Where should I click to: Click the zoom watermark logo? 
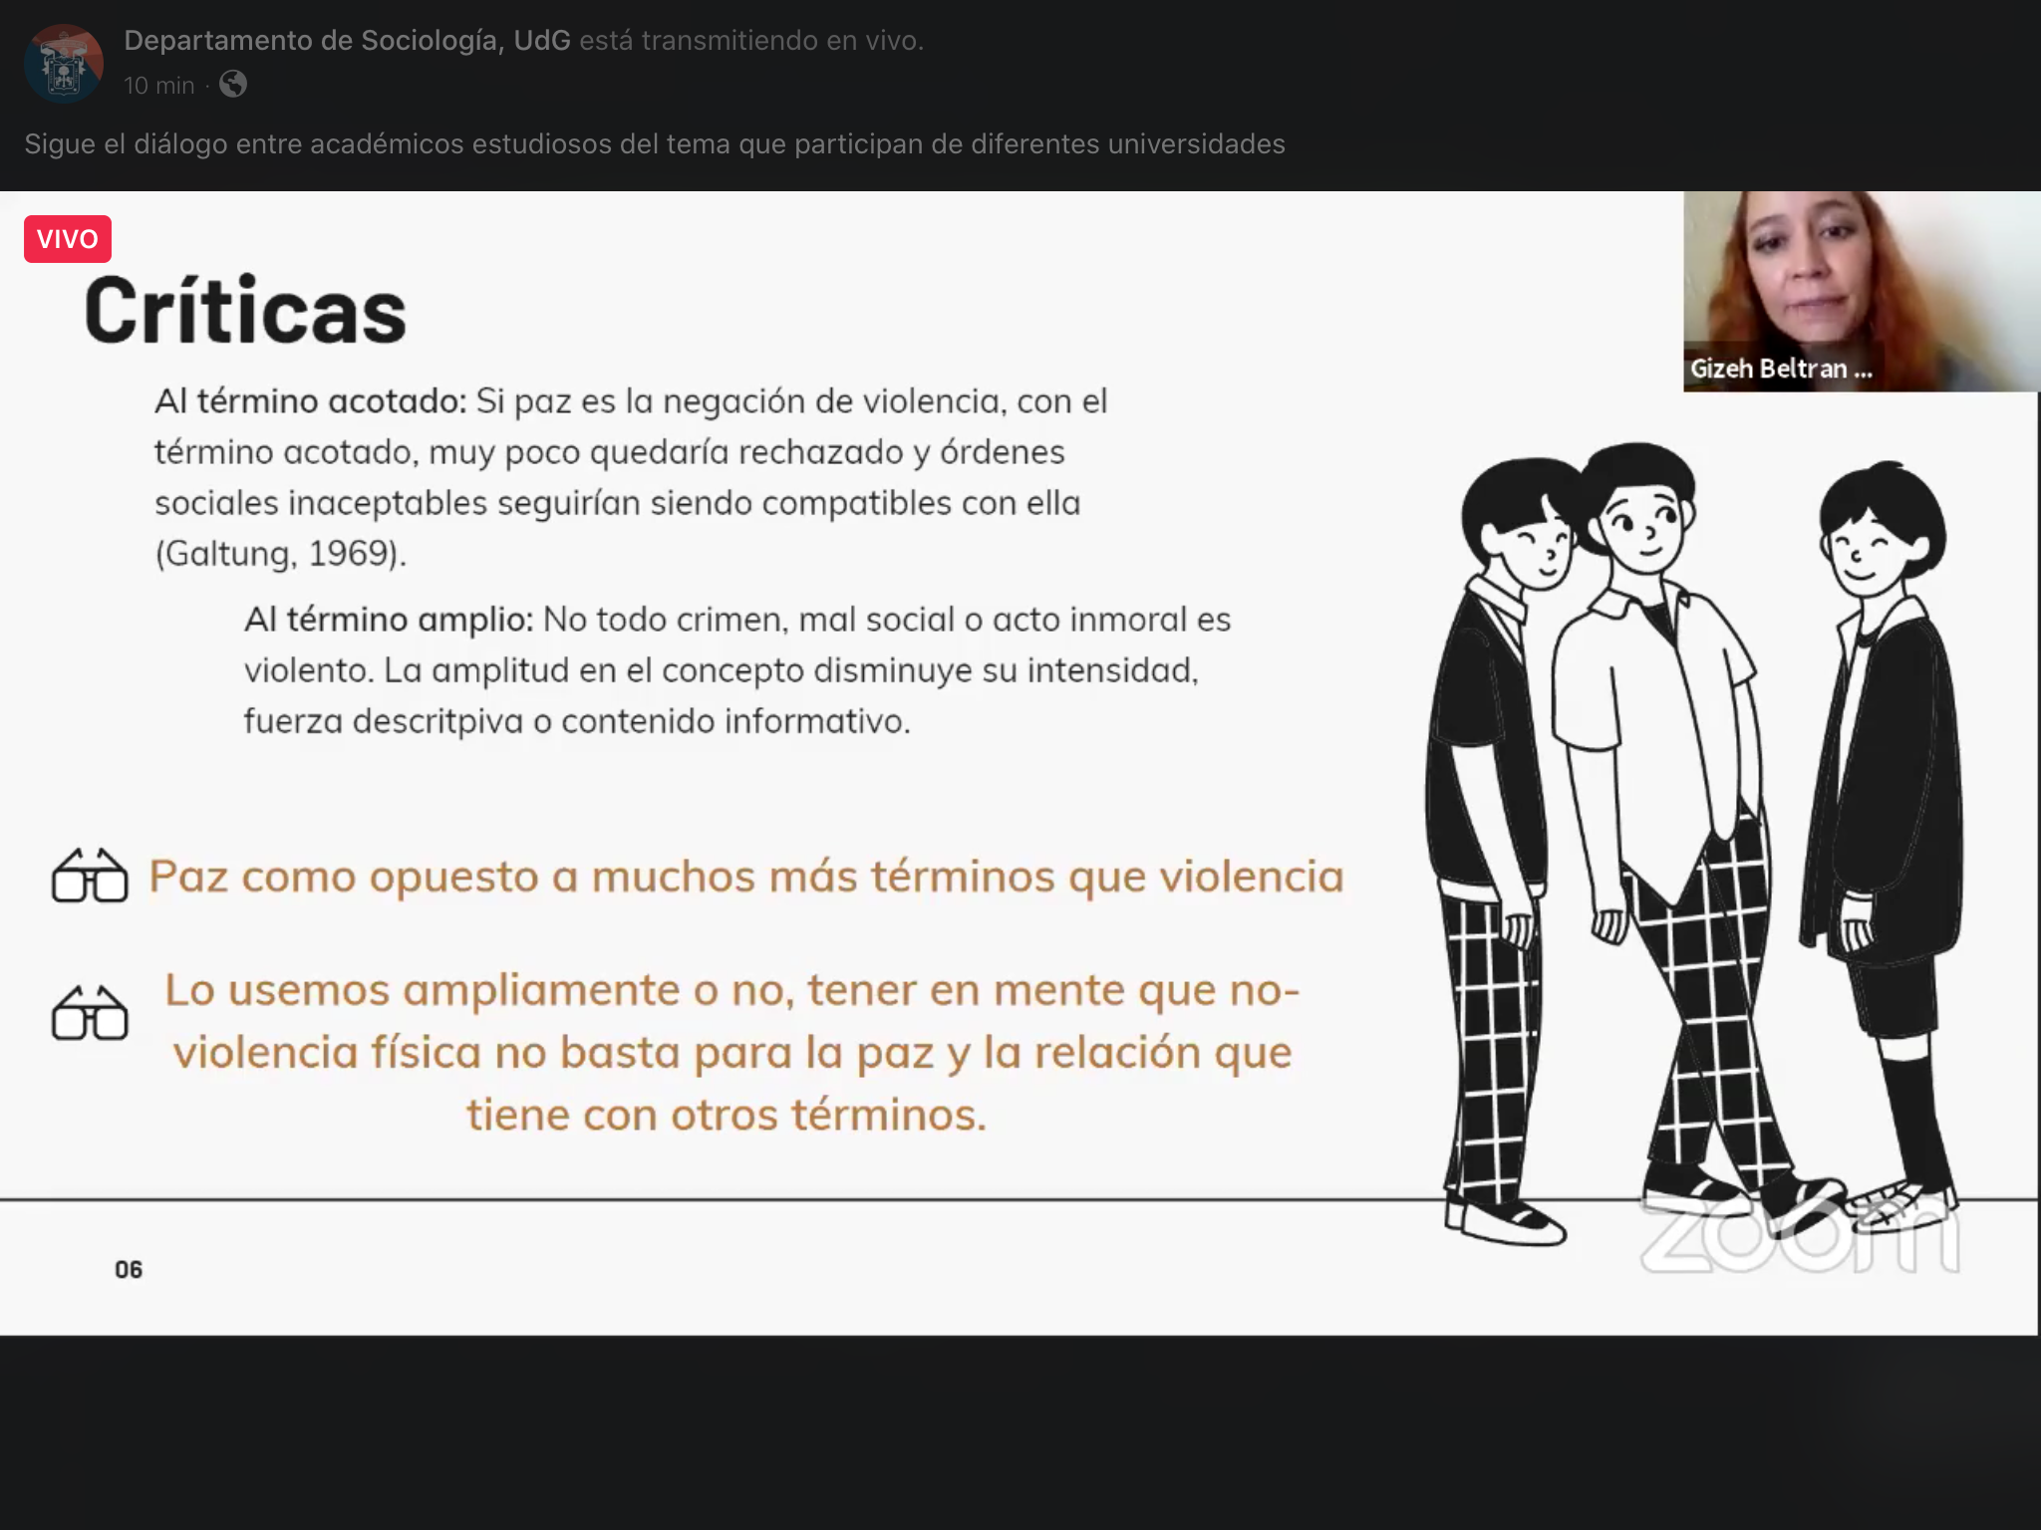pos(1799,1238)
